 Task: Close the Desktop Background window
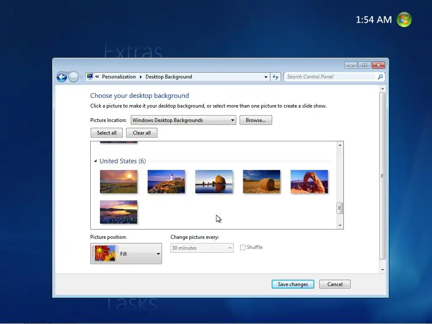378,65
